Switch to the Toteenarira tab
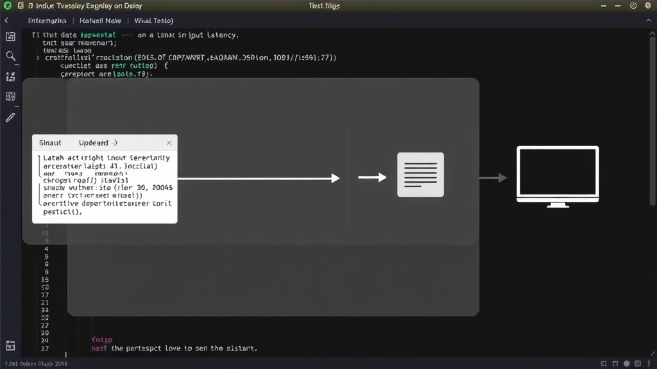Image resolution: width=657 pixels, height=369 pixels. (x=47, y=20)
